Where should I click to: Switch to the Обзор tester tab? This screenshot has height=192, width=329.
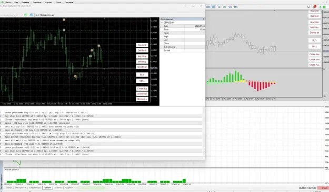pyautogui.click(x=9, y=188)
